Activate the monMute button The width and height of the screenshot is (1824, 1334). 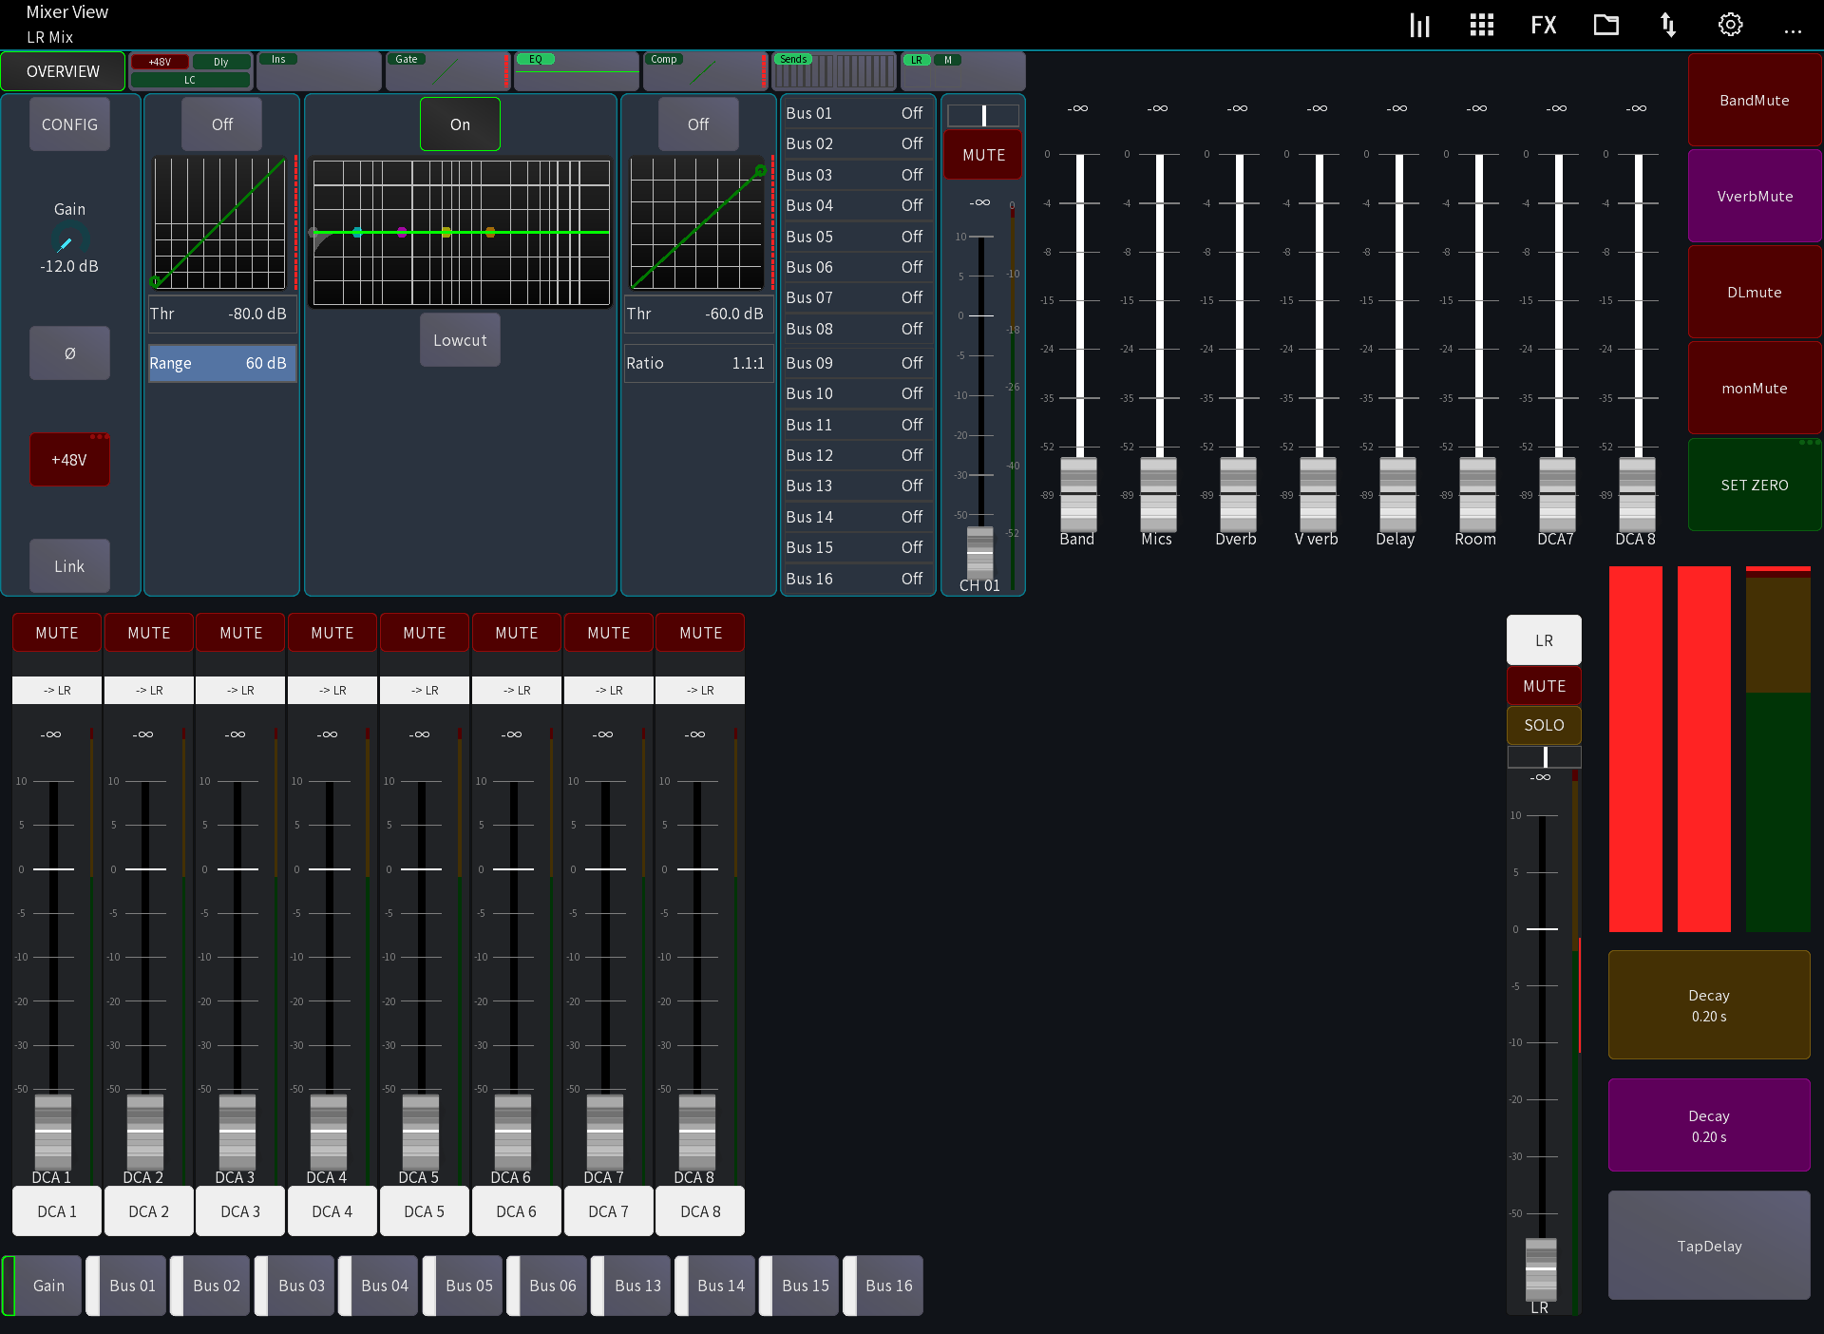[x=1755, y=388]
